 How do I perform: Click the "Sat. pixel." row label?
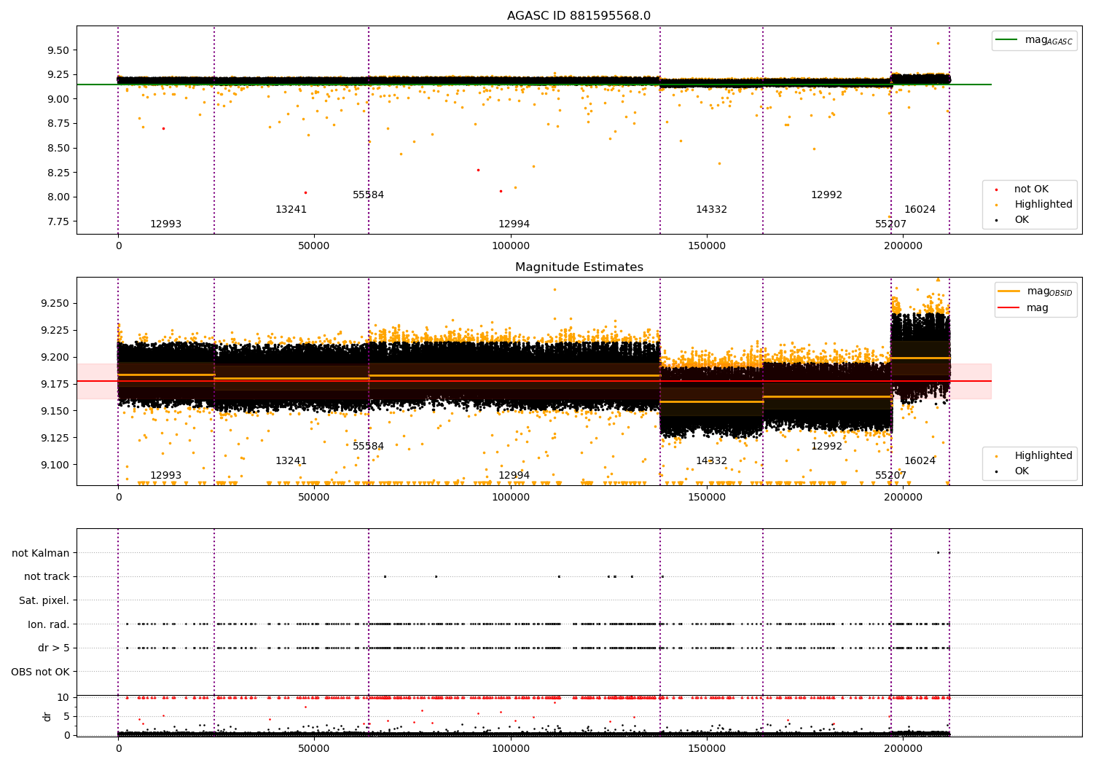coord(44,600)
